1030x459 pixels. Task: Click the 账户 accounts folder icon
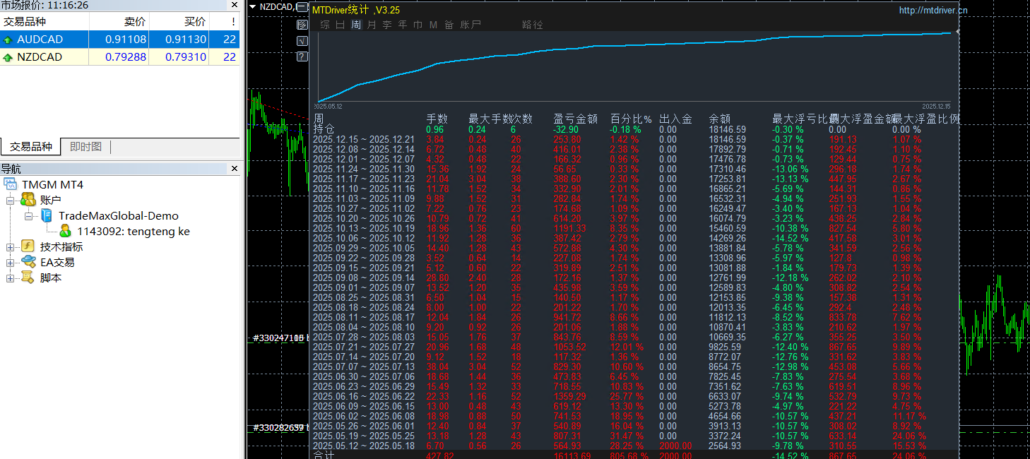coord(28,201)
